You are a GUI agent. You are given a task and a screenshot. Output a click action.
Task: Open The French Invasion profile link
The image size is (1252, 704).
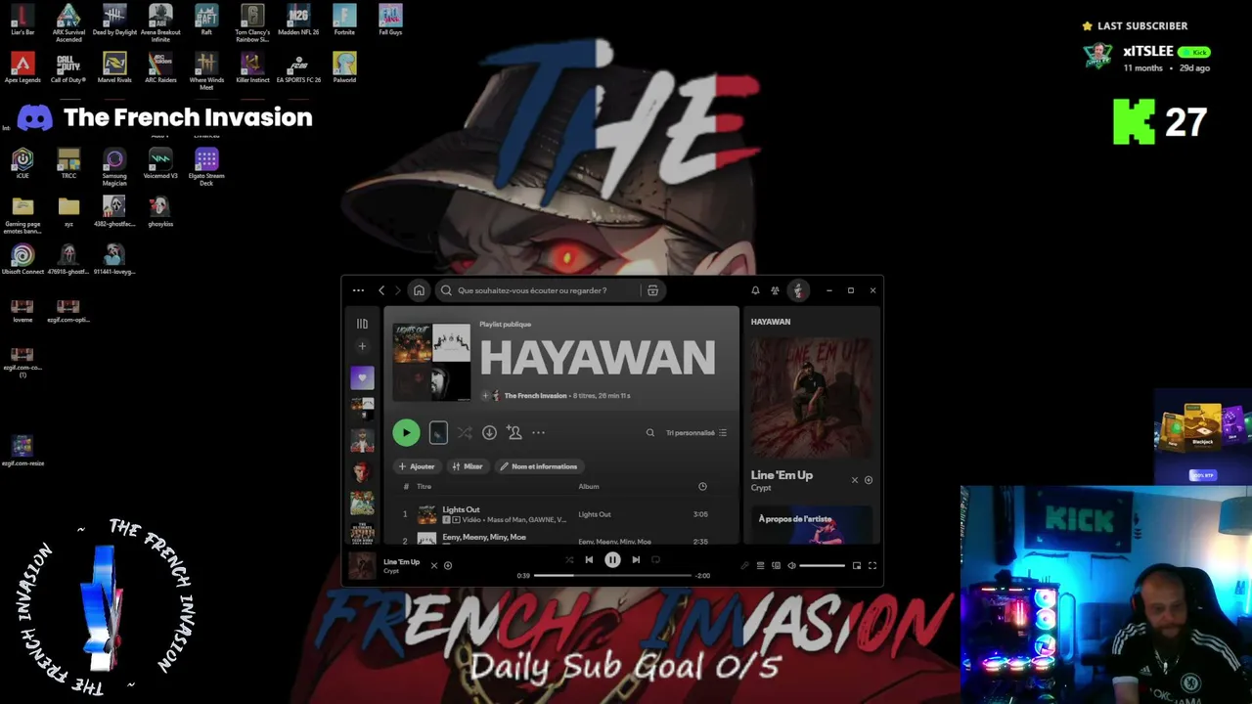pyautogui.click(x=535, y=396)
